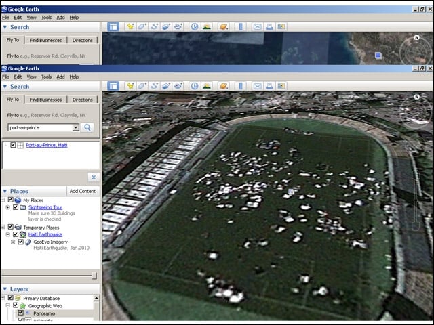434x325 pixels.
Task: Toggle My Places checkbox
Action: click(x=11, y=200)
